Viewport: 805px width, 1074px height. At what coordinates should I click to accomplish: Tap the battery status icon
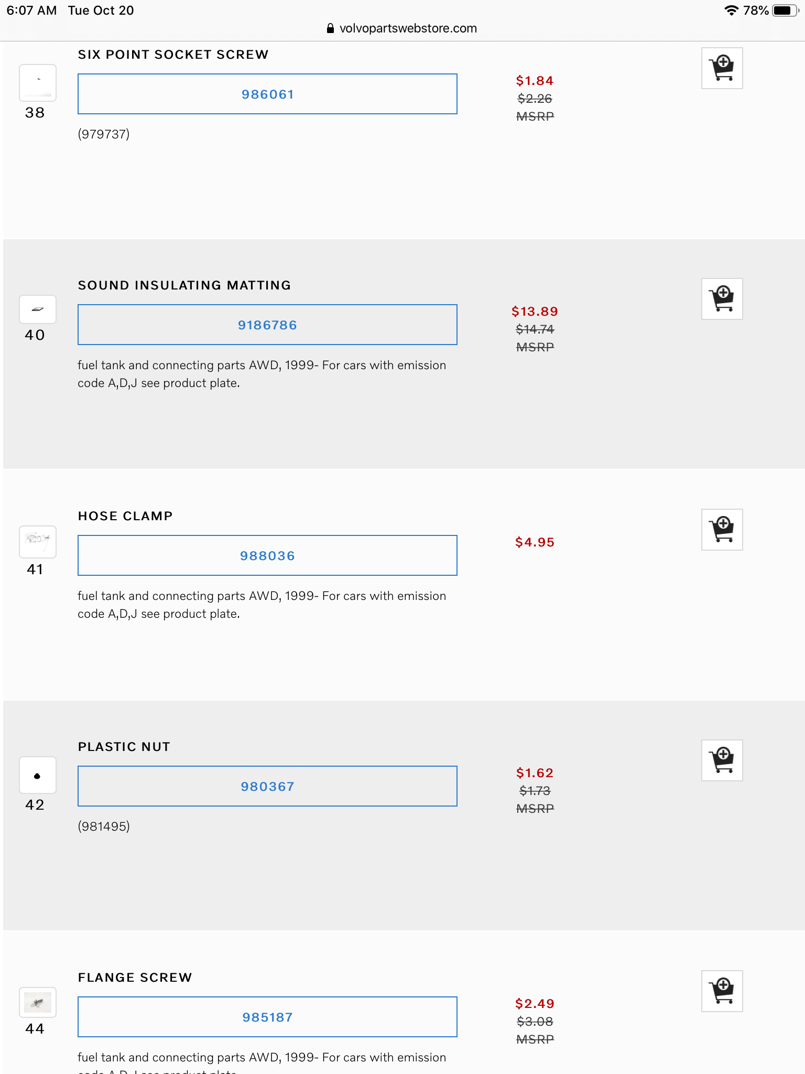(x=785, y=10)
